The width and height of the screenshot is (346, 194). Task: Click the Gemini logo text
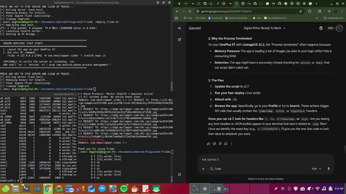pyautogui.click(x=195, y=28)
